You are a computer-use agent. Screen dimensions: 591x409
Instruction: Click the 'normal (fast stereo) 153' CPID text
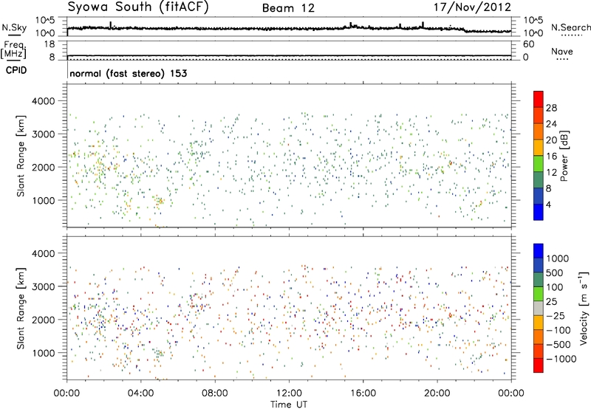coord(128,73)
